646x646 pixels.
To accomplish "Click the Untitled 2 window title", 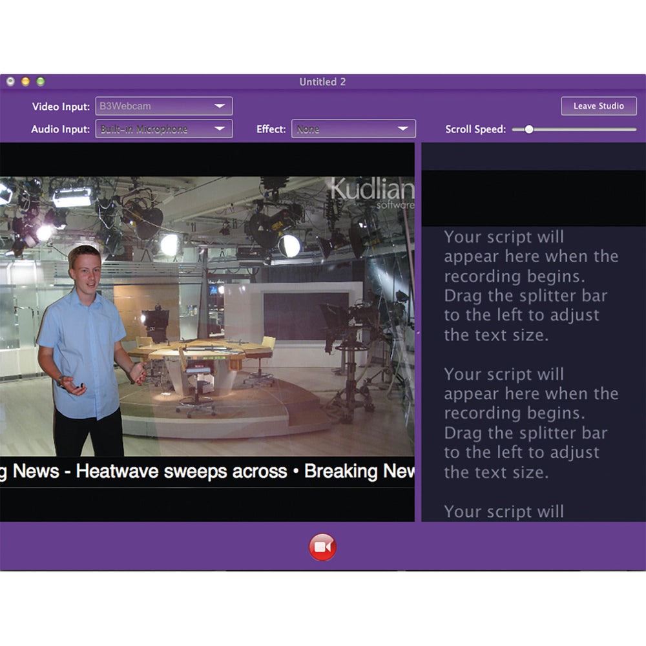I will click(x=322, y=82).
